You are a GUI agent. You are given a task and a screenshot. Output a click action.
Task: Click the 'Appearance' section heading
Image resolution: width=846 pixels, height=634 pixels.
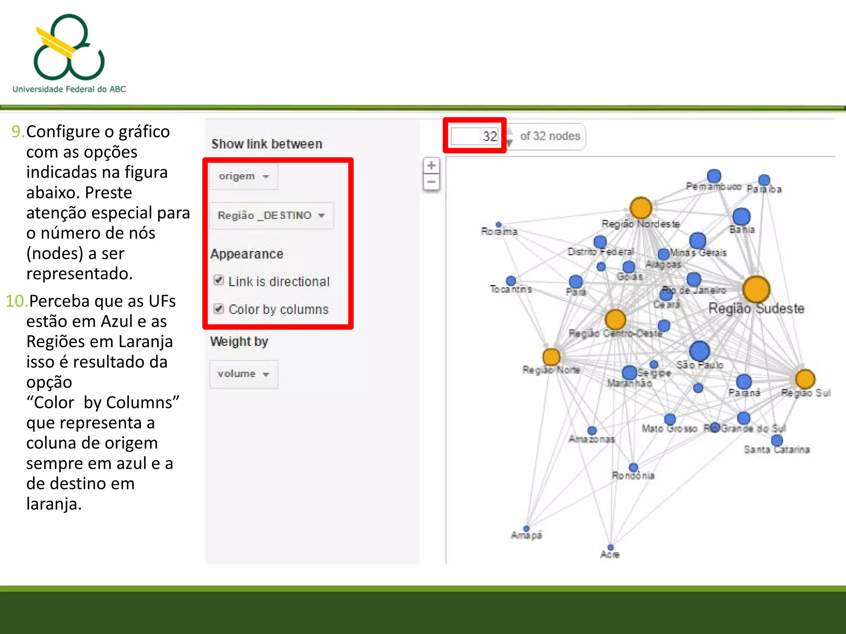tap(247, 254)
